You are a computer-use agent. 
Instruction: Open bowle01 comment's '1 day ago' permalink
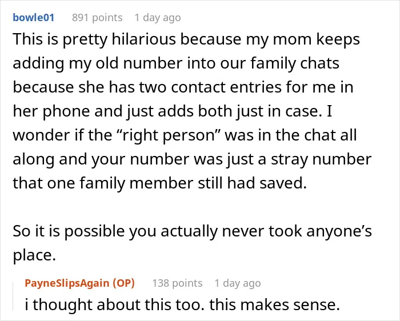(x=158, y=18)
